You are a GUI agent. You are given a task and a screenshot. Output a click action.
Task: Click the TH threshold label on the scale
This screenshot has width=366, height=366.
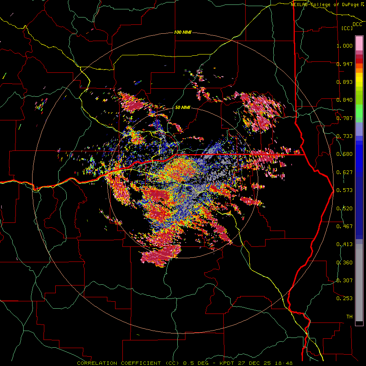tap(349, 316)
